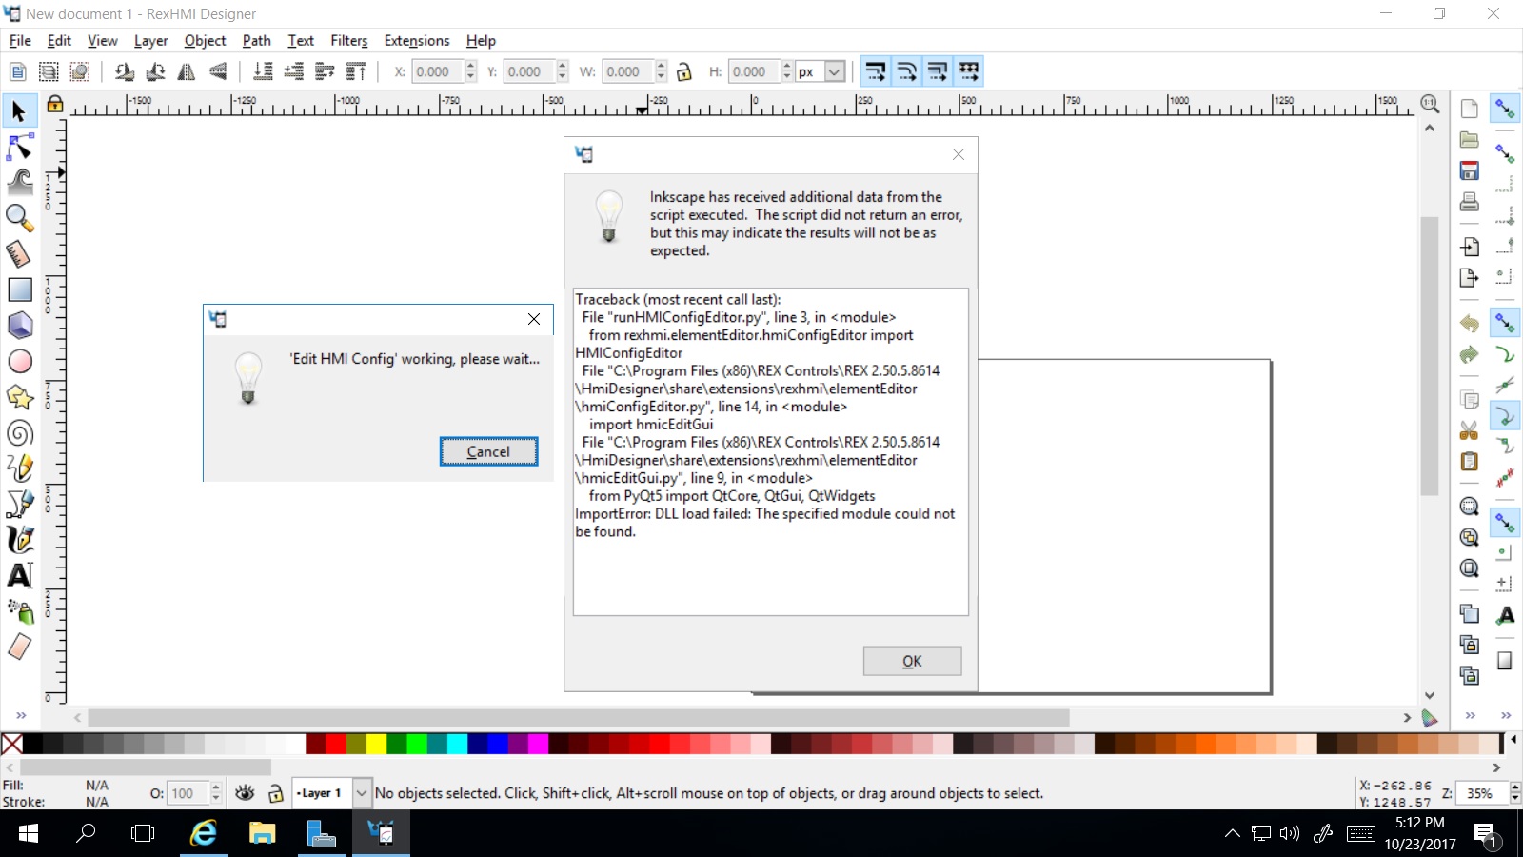Choose the Eraser tool

[19, 648]
